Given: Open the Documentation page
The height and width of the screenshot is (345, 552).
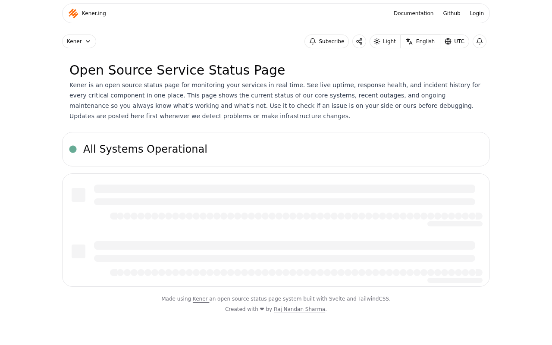Looking at the screenshot, I should pyautogui.click(x=413, y=13).
